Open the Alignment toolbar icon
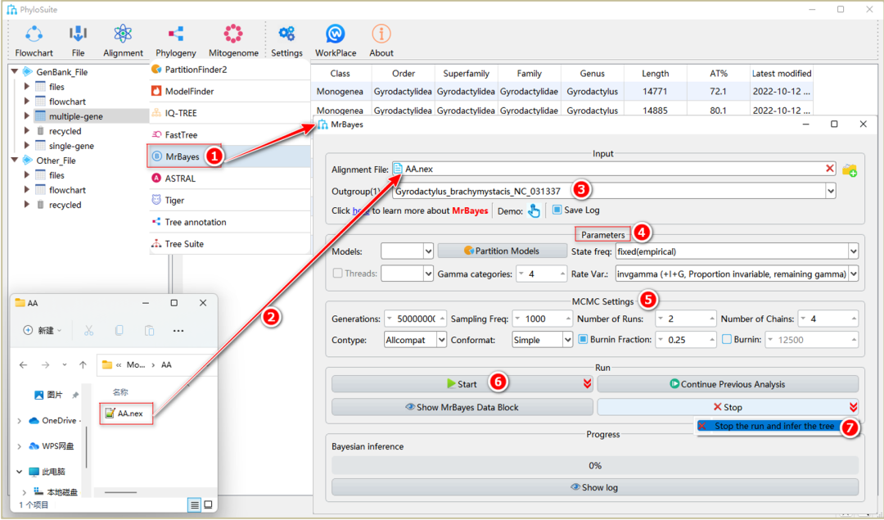Screen dimensions: 884x520 click(123, 34)
